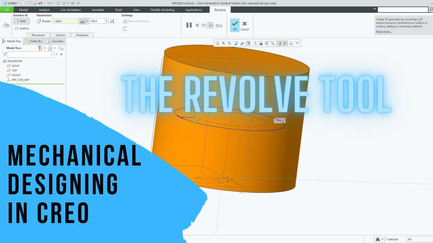Click the New file icon in quick access toolbar
The width and height of the screenshot is (433, 243).
tap(23, 3)
